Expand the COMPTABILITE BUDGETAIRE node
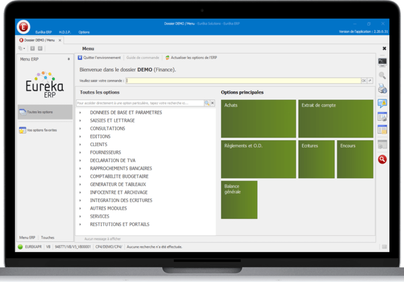The height and width of the screenshot is (282, 404). click(80, 177)
